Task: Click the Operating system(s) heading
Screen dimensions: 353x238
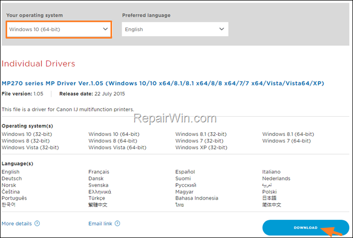Action: (x=27, y=126)
